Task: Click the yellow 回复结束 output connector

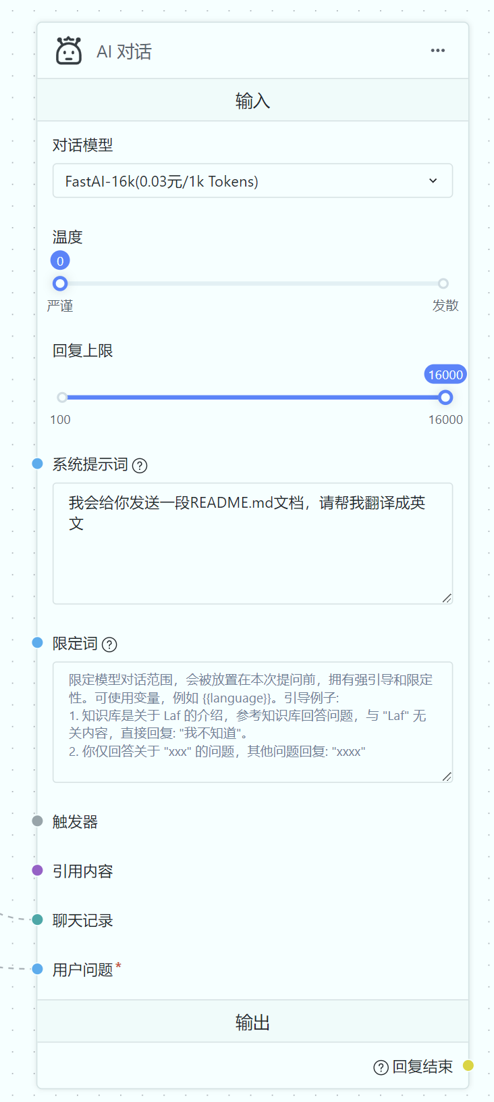Action: point(468,1065)
